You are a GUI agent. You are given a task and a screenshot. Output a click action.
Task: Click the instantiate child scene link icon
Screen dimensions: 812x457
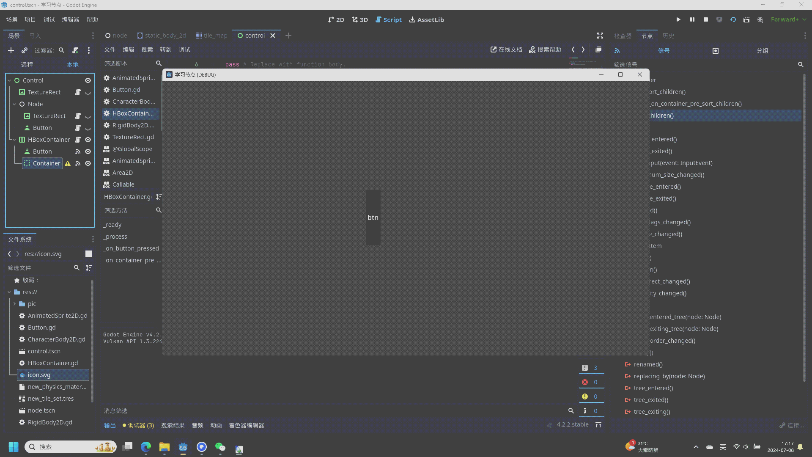[x=25, y=50]
